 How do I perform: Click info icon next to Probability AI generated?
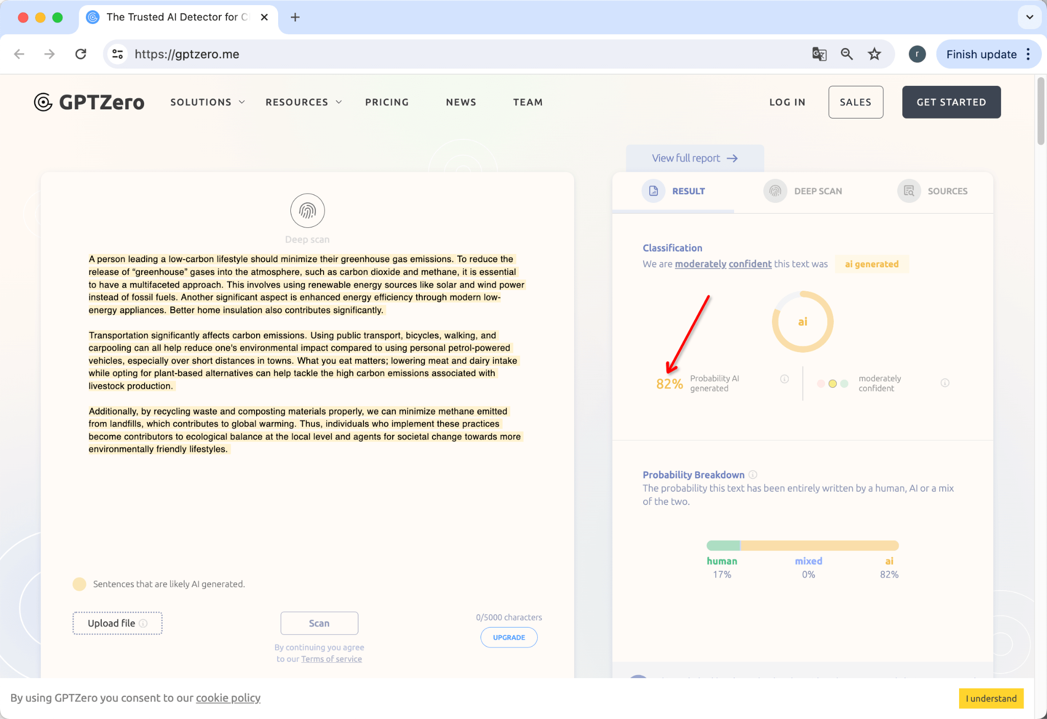(x=784, y=379)
